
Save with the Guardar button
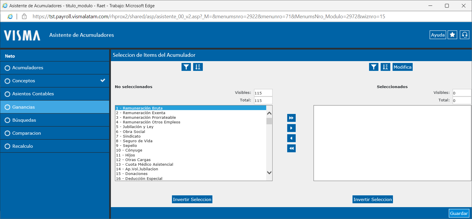pyautogui.click(x=459, y=213)
